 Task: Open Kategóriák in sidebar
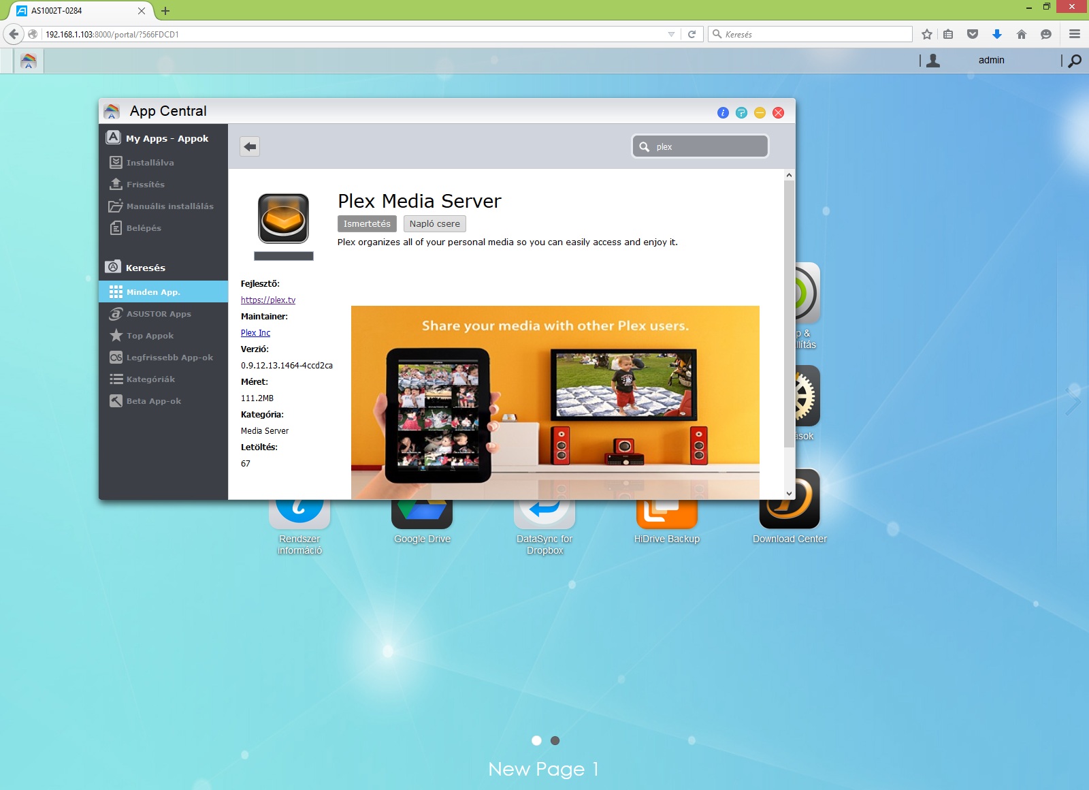pyautogui.click(x=163, y=379)
